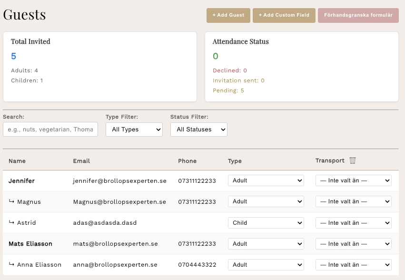Screen dimensions: 405x280
Task: Select the Astrid guest name
Action: (26, 222)
